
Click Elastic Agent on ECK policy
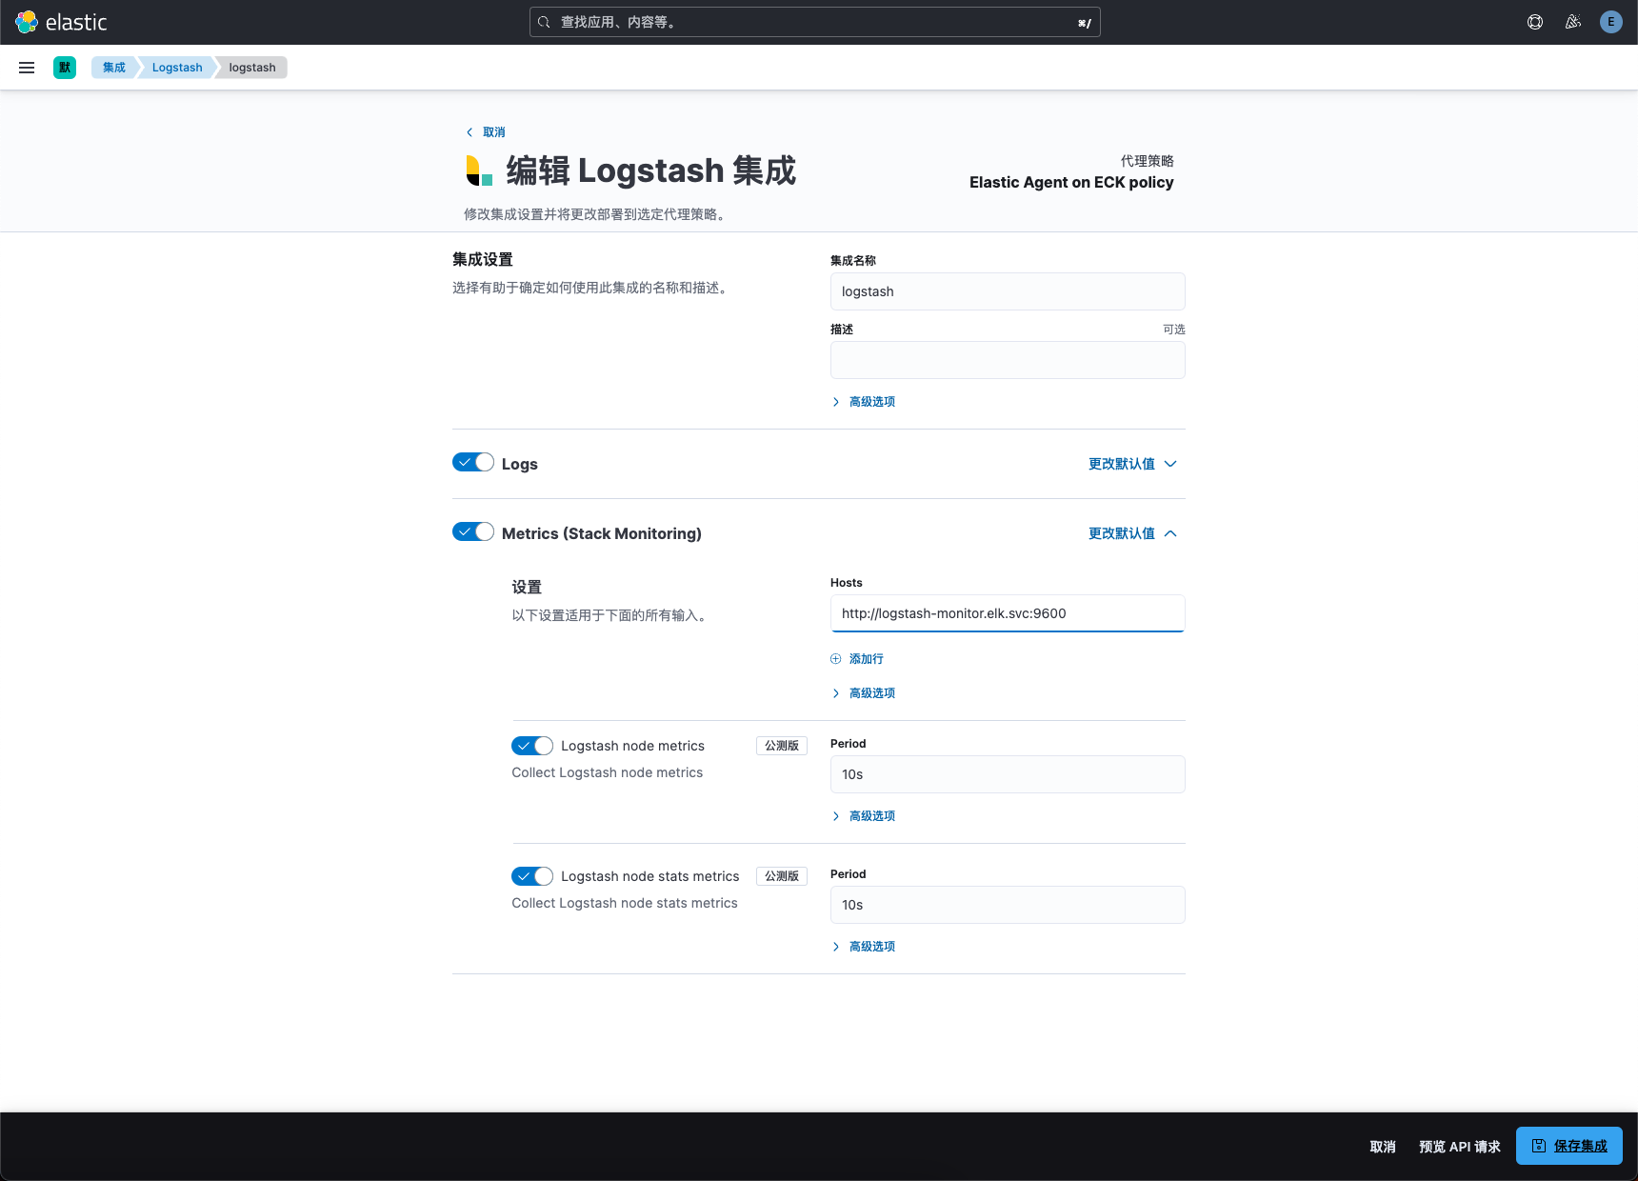pyautogui.click(x=1071, y=182)
